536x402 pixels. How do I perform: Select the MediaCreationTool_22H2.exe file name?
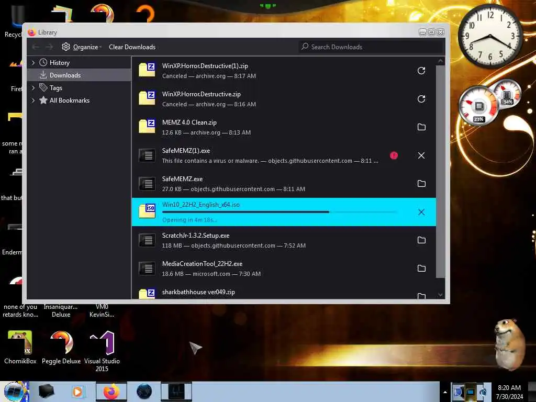click(202, 264)
